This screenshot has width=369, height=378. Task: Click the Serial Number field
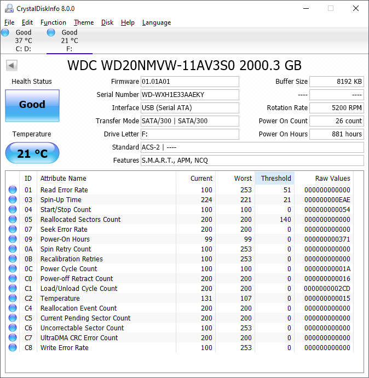190,95
